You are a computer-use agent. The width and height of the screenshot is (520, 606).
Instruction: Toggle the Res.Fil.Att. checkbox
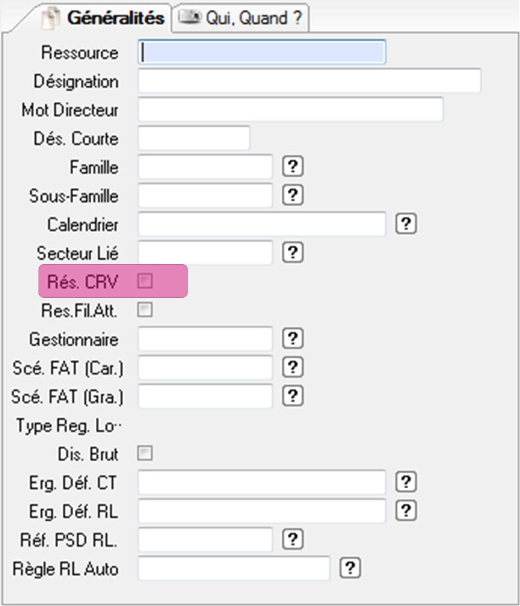coord(145,310)
